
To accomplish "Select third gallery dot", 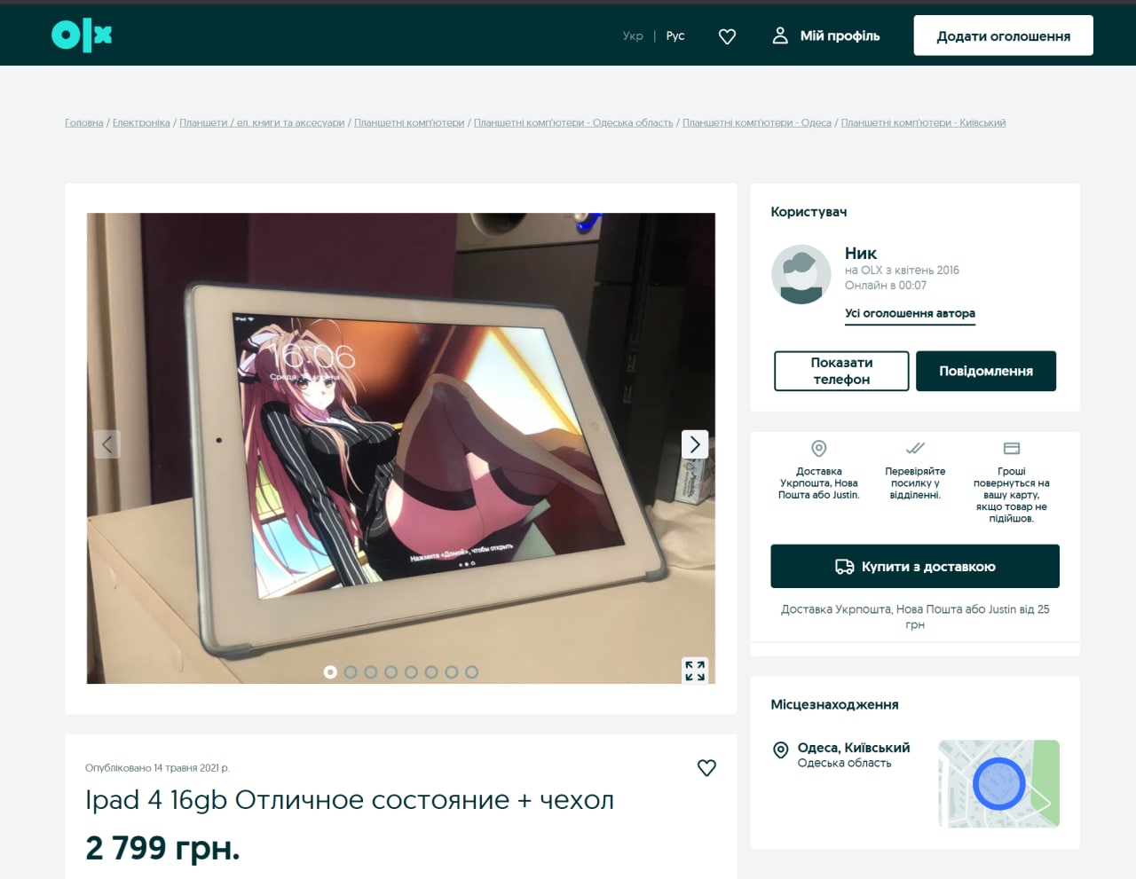I will click(x=371, y=672).
